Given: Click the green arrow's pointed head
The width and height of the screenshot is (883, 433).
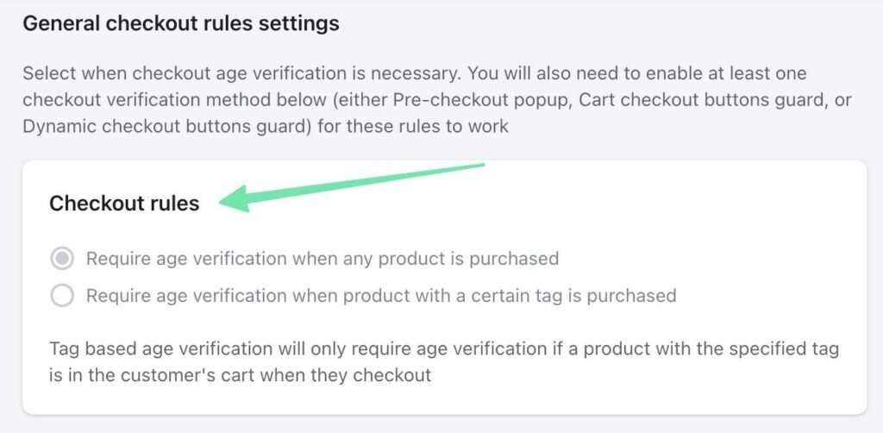Looking at the screenshot, I should pyautogui.click(x=235, y=200).
